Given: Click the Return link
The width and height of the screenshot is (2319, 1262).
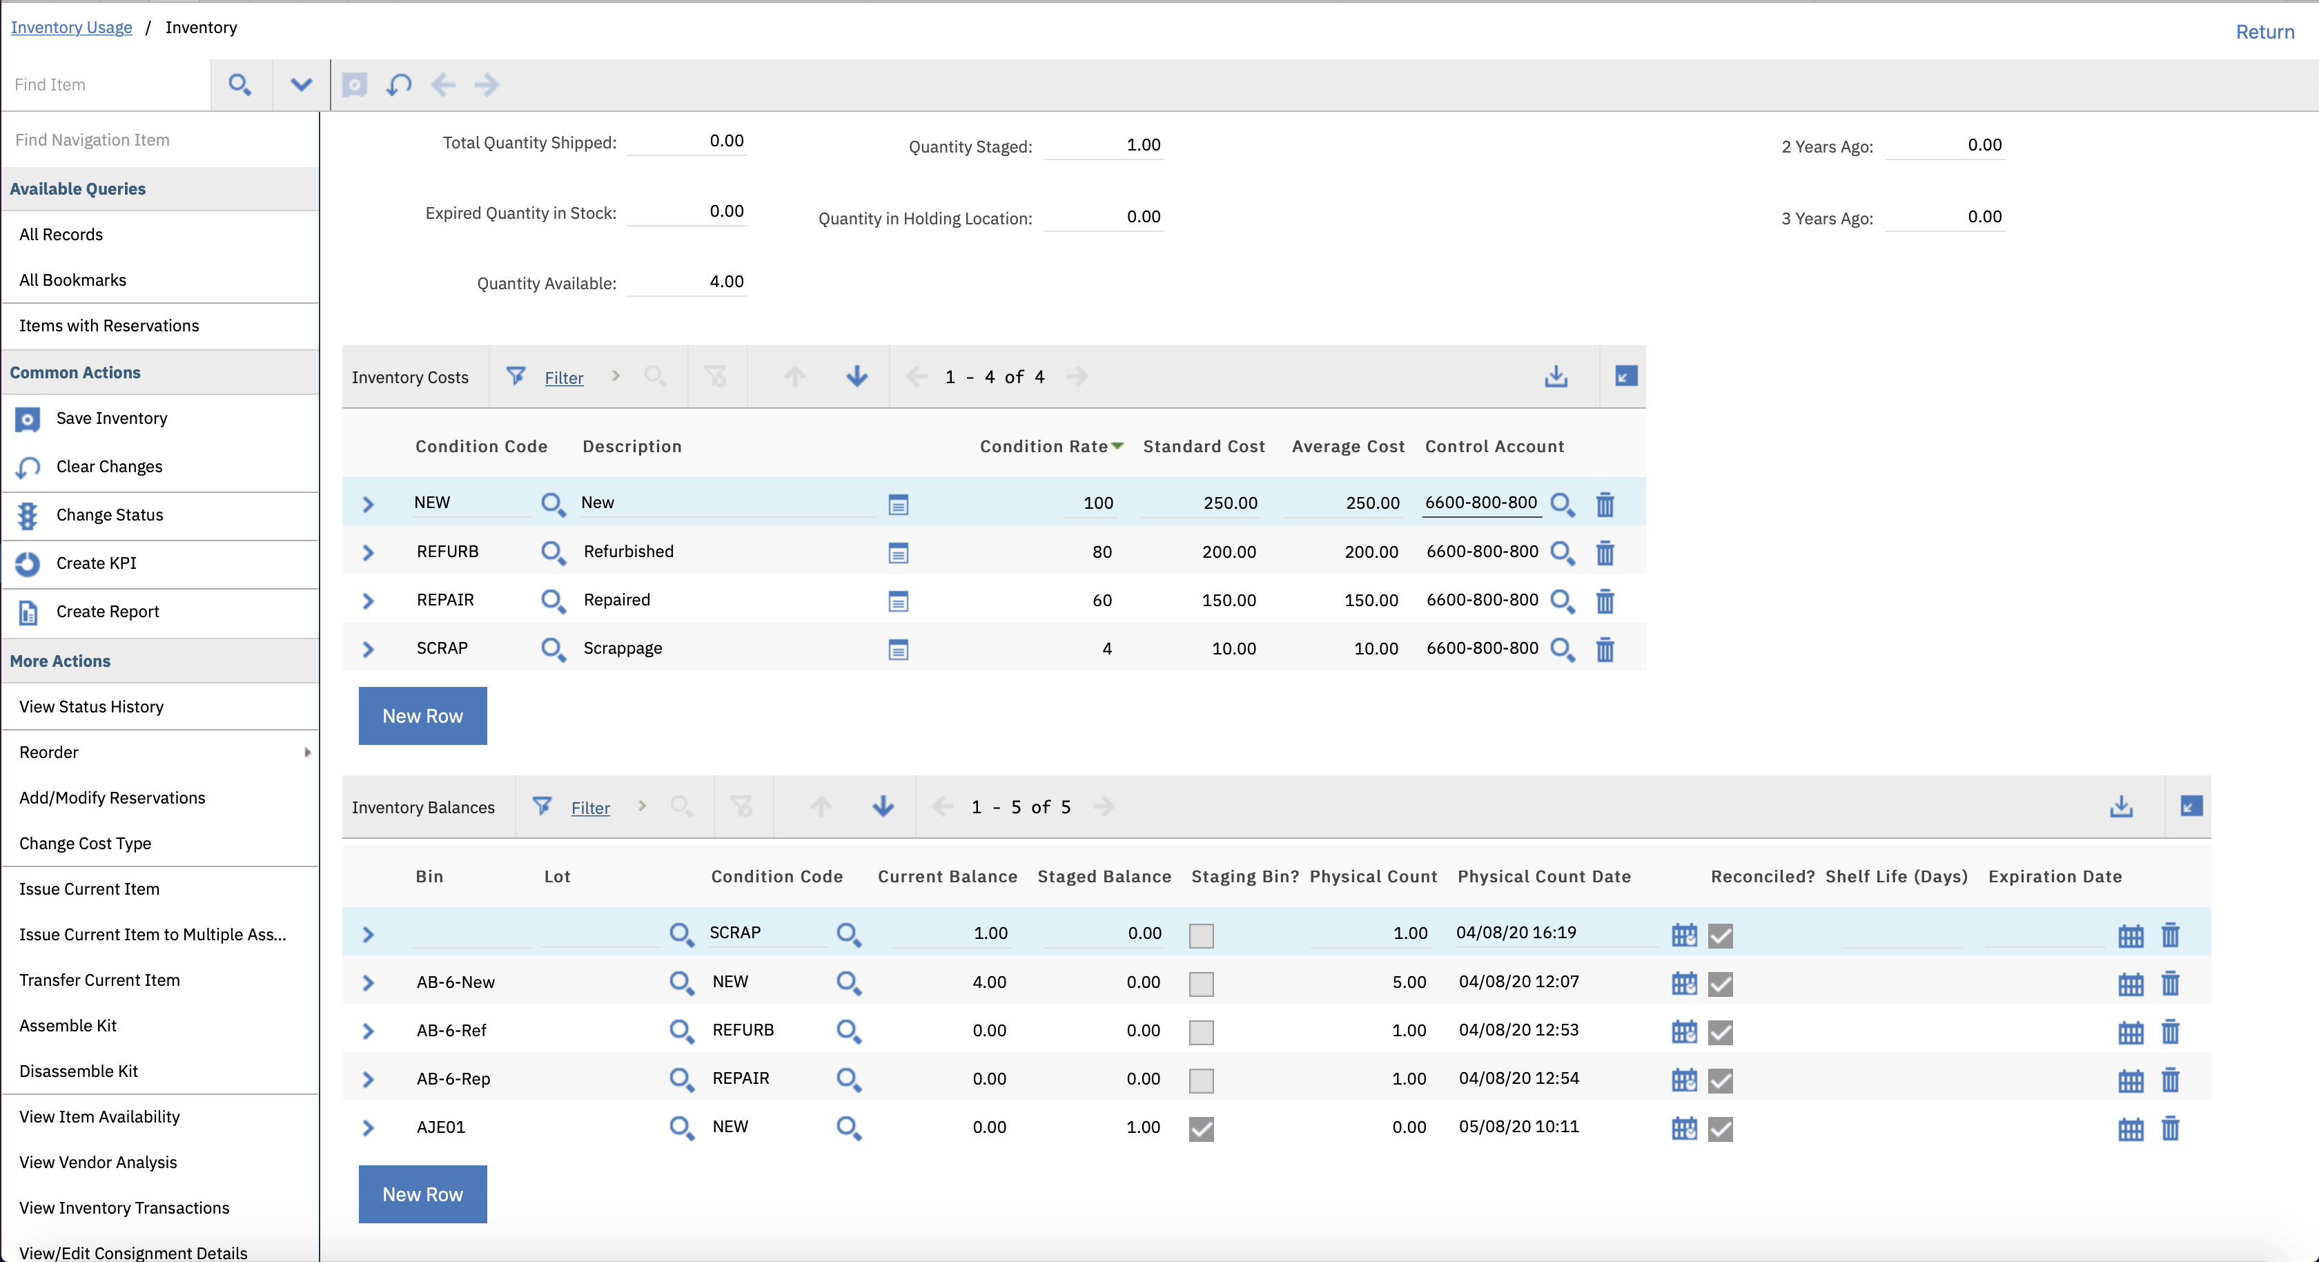Looking at the screenshot, I should pyautogui.click(x=2265, y=32).
